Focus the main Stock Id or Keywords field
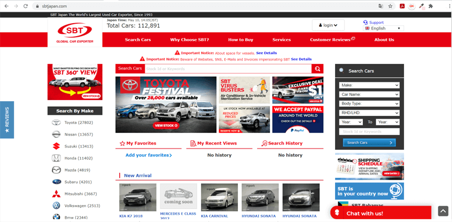The image size is (452, 222). tap(228, 68)
